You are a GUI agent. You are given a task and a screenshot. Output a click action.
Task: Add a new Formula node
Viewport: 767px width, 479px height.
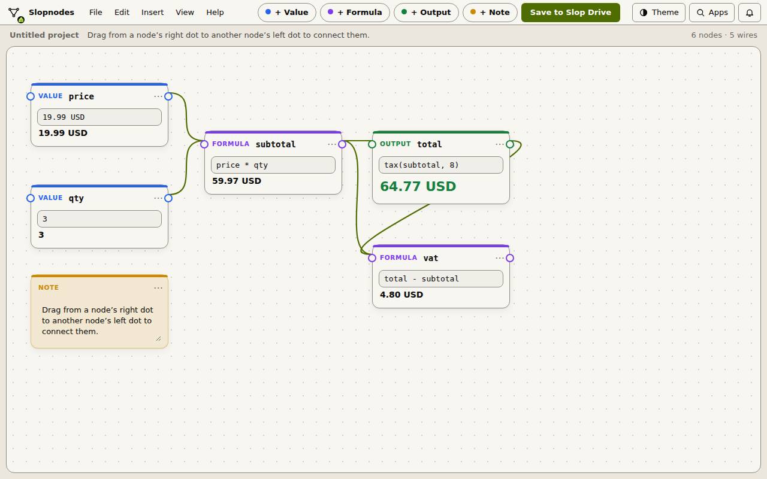(355, 12)
